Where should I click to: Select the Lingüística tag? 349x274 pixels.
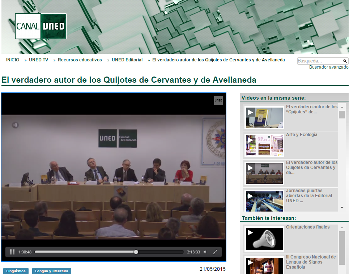pos(16,271)
